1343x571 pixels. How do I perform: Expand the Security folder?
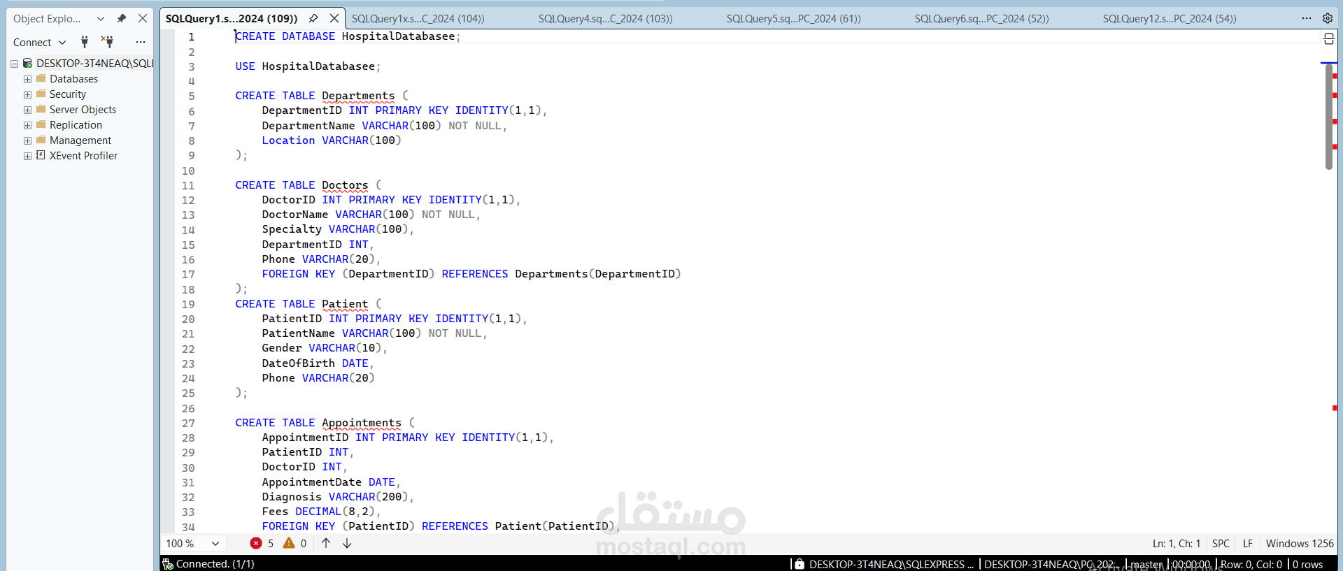[x=27, y=94]
